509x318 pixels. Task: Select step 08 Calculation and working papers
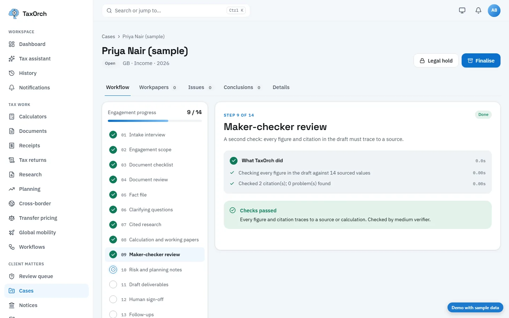[x=155, y=240]
